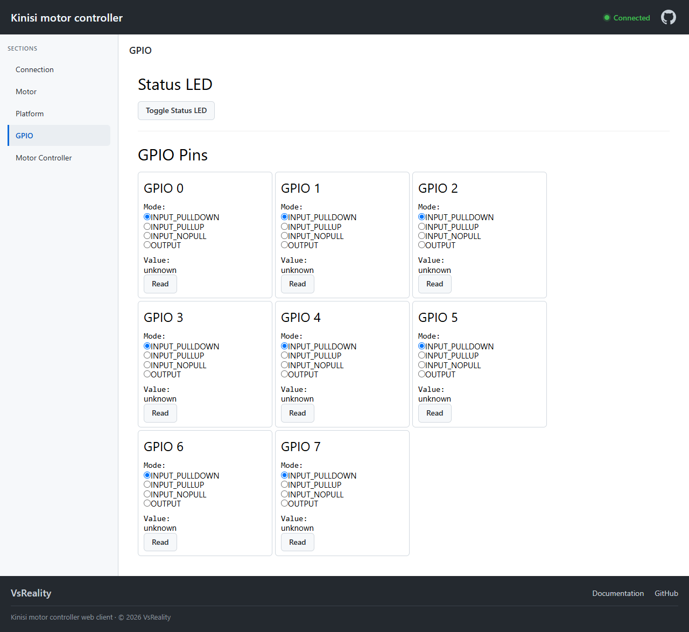Click the GPIO Pins heading
Viewport: 689px width, 632px height.
tap(173, 155)
